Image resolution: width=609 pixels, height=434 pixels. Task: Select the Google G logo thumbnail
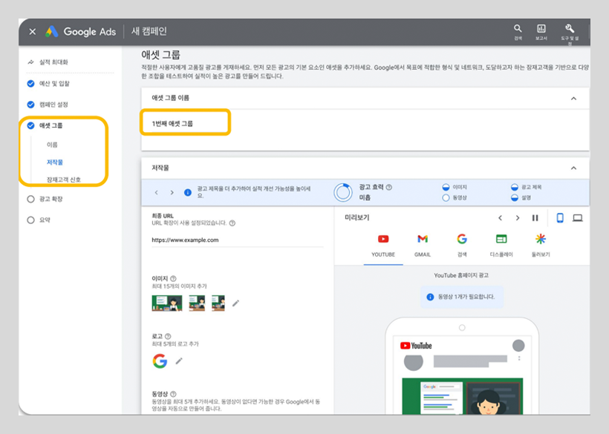(160, 361)
